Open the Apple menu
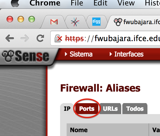The height and width of the screenshot is (136, 160). (x=15, y=3)
